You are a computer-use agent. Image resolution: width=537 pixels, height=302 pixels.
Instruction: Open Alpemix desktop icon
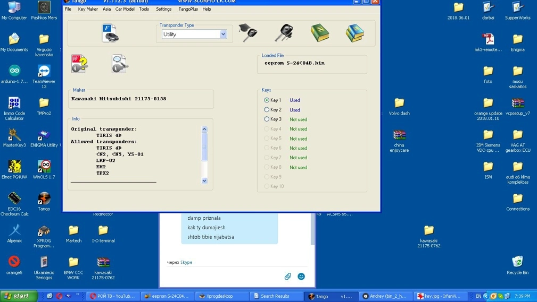pos(14,234)
